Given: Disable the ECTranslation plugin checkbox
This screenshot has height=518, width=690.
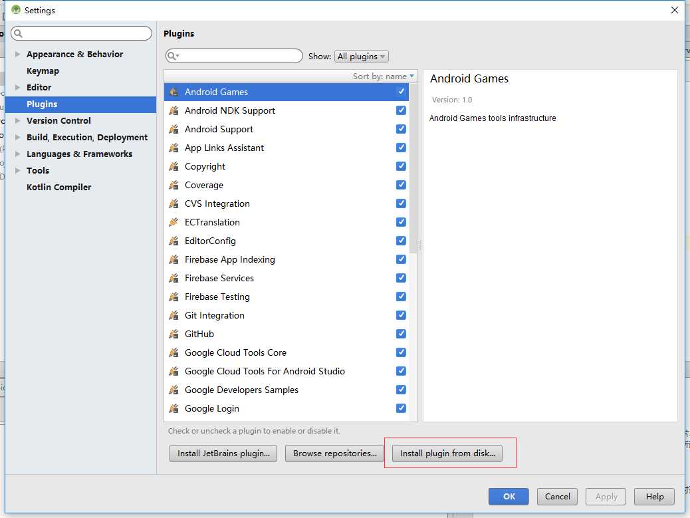Looking at the screenshot, I should (401, 222).
